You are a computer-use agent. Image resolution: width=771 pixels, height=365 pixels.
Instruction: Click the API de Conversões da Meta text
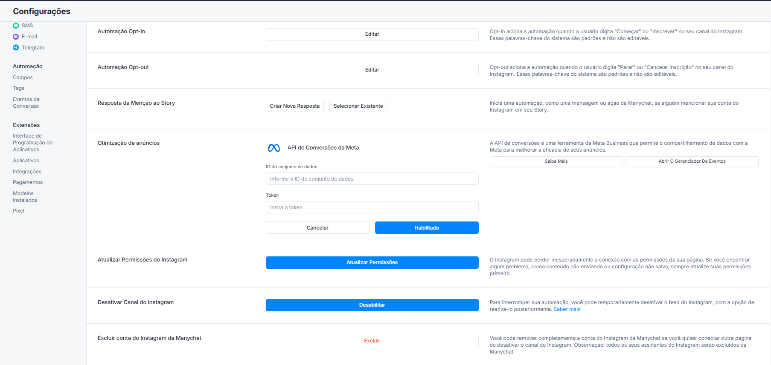point(323,148)
